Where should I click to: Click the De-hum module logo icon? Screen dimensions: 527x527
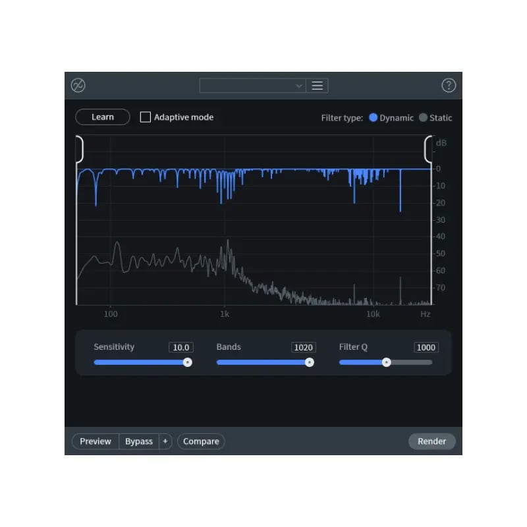[78, 86]
